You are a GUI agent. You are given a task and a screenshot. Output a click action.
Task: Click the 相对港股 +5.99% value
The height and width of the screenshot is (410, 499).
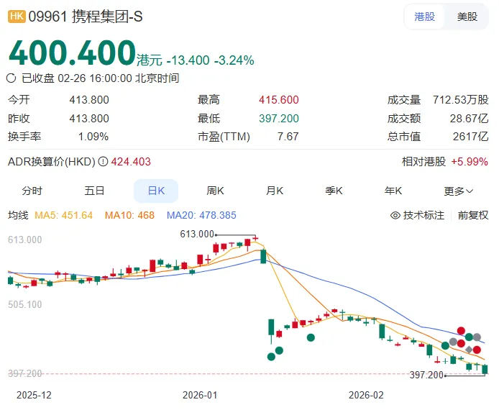pos(470,162)
